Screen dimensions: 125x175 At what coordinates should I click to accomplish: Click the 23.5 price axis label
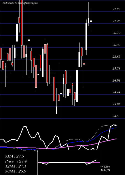pyautogui.click(x=115, y=116)
